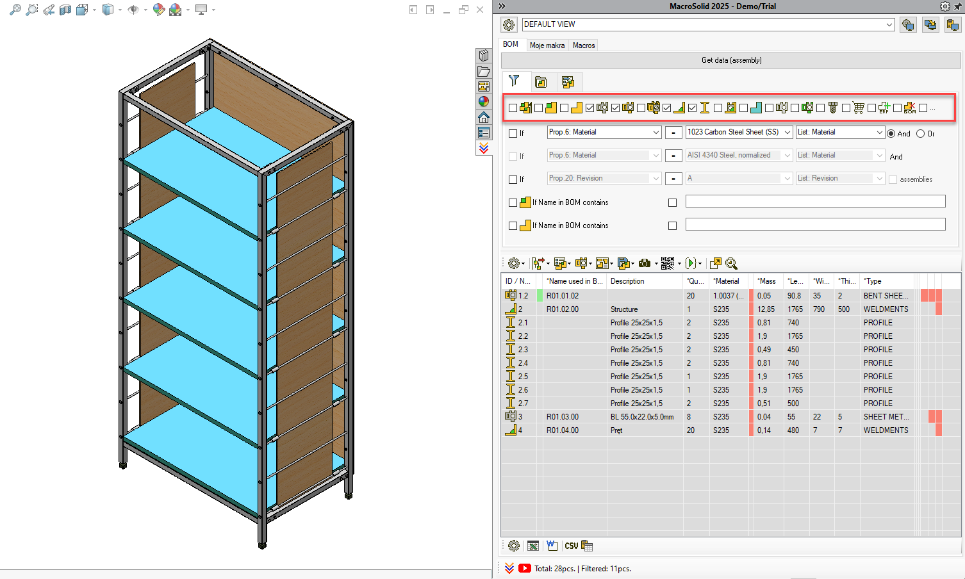Click the CSV export icon

click(571, 546)
